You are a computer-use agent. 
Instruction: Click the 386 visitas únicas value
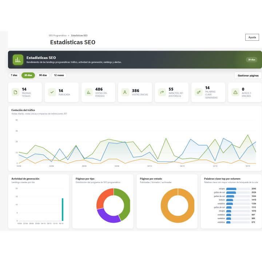coord(135,91)
